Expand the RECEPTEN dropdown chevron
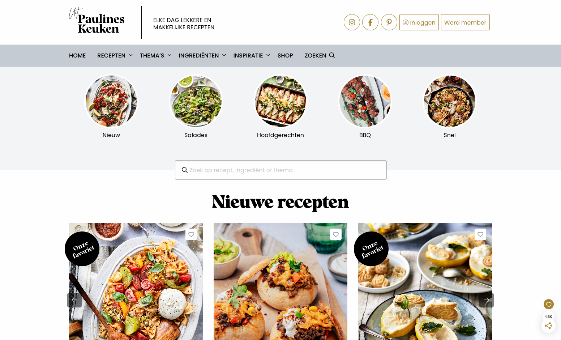 130,55
